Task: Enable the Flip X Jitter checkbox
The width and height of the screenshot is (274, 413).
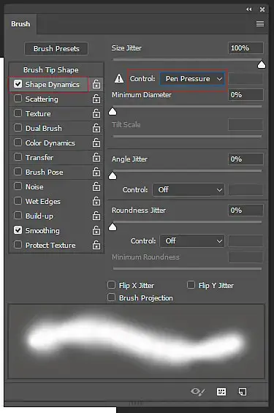Action: point(111,285)
